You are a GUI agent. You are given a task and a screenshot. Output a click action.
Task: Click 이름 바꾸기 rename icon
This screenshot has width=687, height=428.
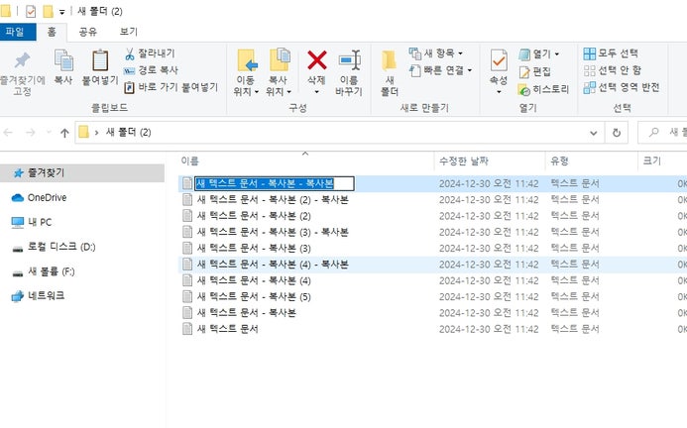[349, 60]
